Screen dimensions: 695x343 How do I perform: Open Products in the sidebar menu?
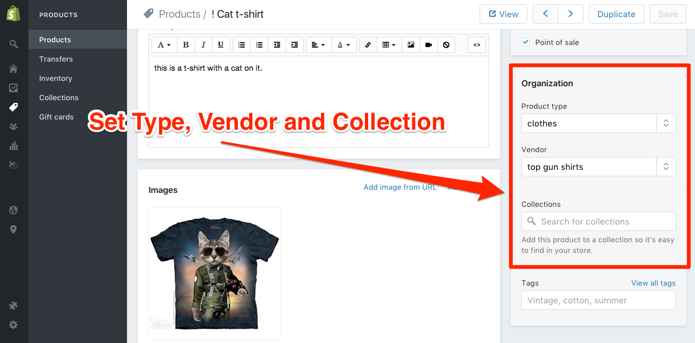tap(78, 40)
